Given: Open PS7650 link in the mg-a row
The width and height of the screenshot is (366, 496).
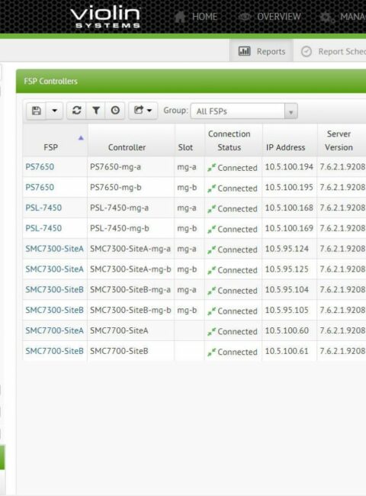Looking at the screenshot, I should click(40, 166).
